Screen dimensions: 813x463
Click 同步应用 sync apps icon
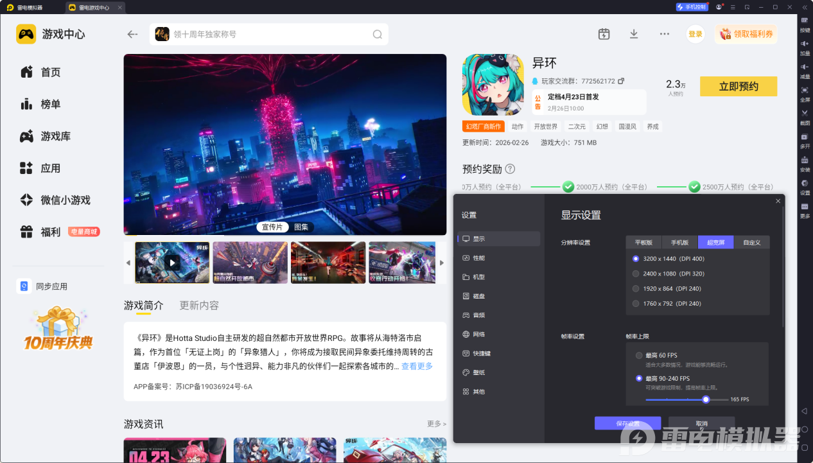(24, 286)
